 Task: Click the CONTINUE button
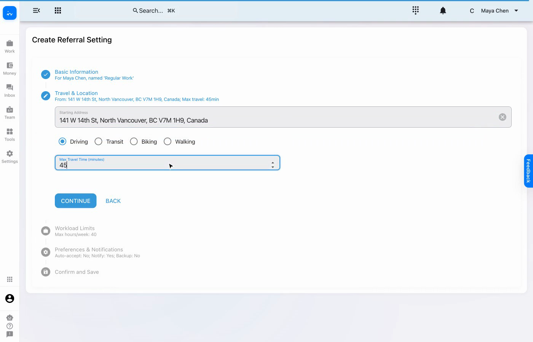point(76,201)
